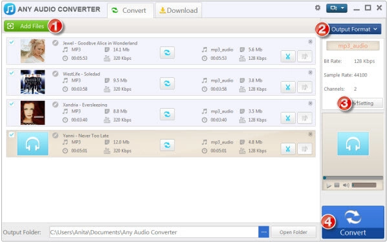
Task: Click the edit pencil icon beside Jewel title
Action: click(x=55, y=43)
